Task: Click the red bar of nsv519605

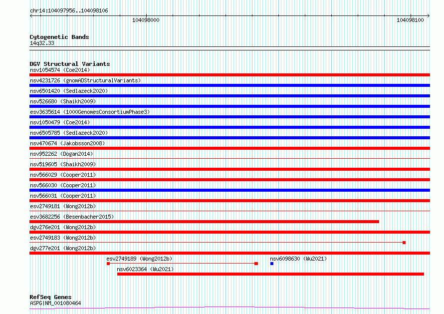Action: pyautogui.click(x=229, y=169)
